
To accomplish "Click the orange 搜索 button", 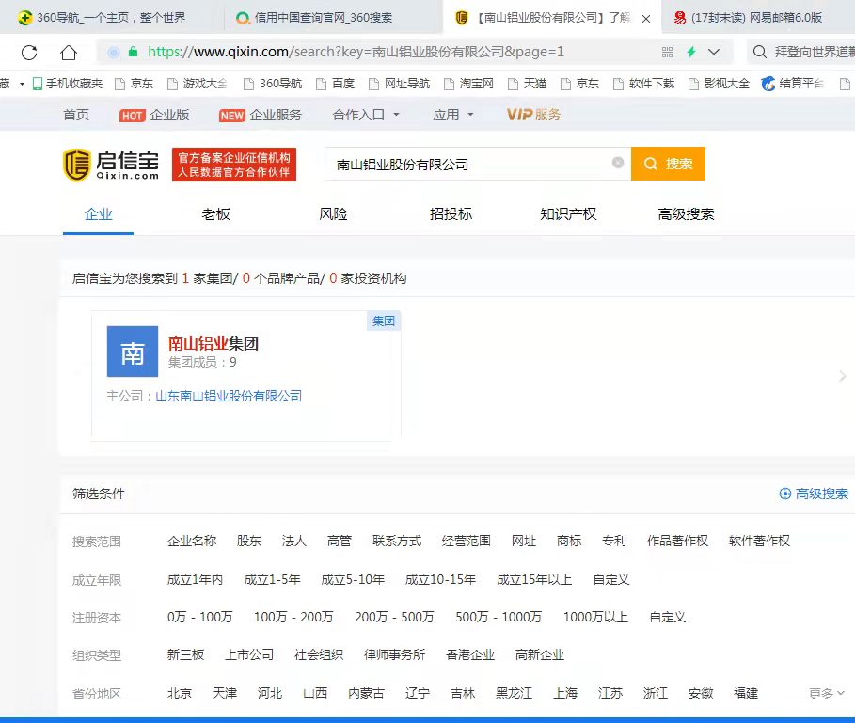I will pyautogui.click(x=668, y=164).
